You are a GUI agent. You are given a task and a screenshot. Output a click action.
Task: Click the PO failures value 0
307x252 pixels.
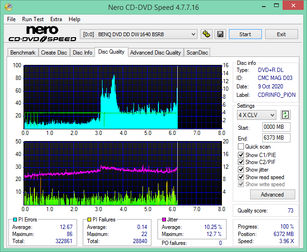pos(220,243)
